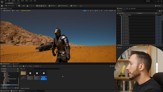The width and height of the screenshot is (163, 92).
Task: Click the Scalability Cinematic warning label
Action: [x=26, y=11]
